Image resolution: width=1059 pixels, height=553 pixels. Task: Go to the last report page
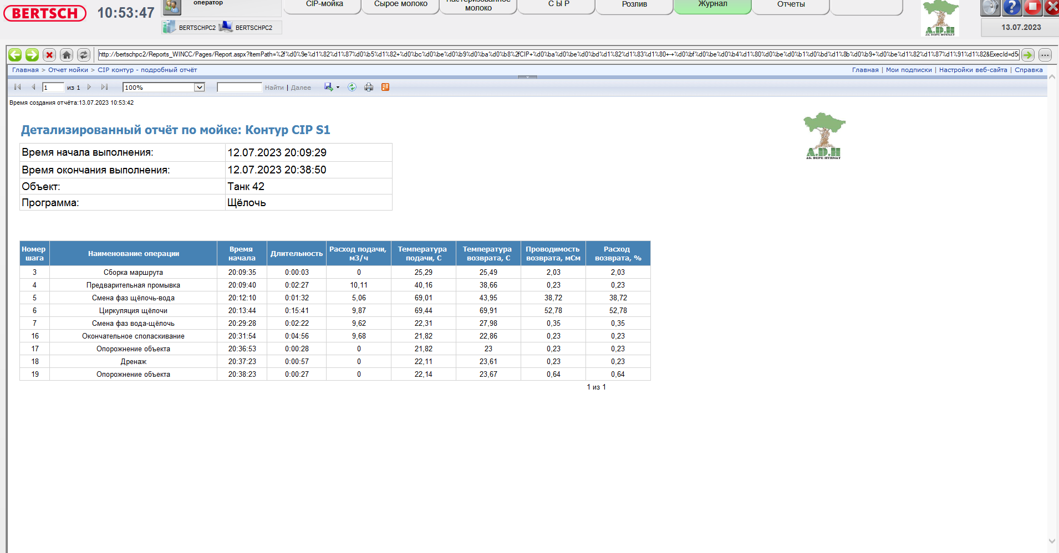[x=104, y=88]
